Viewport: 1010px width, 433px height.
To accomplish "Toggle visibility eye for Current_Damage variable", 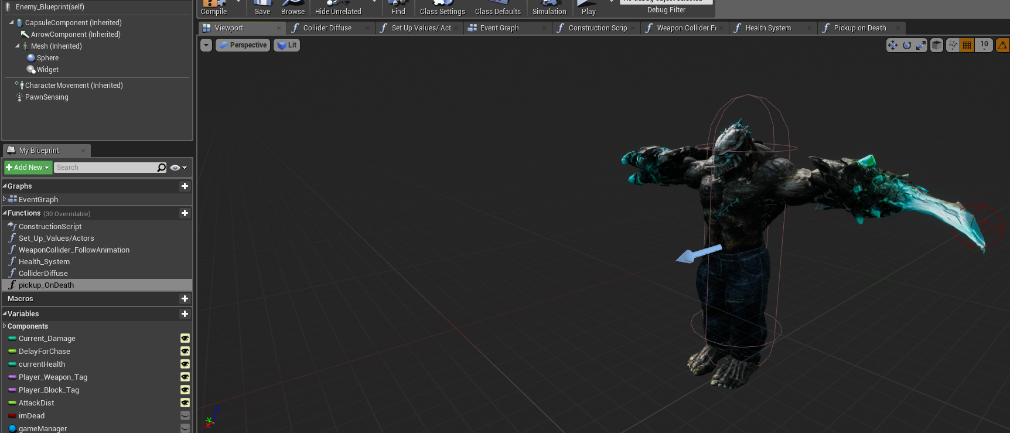I will tap(185, 339).
